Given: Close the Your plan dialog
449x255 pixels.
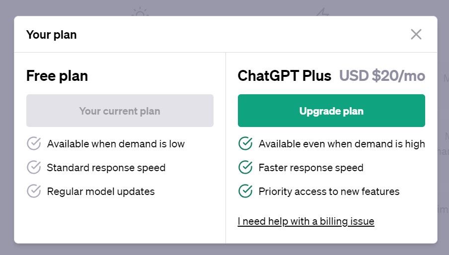Looking at the screenshot, I should [416, 34].
